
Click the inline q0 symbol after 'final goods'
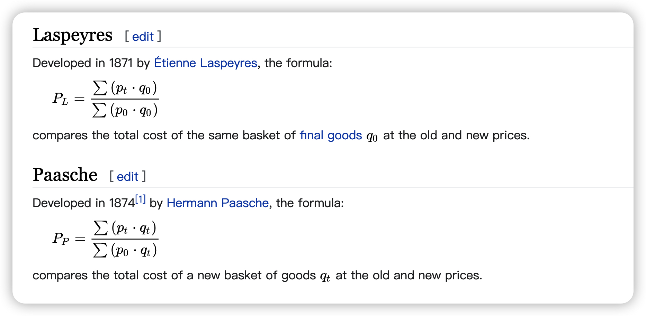point(372,136)
